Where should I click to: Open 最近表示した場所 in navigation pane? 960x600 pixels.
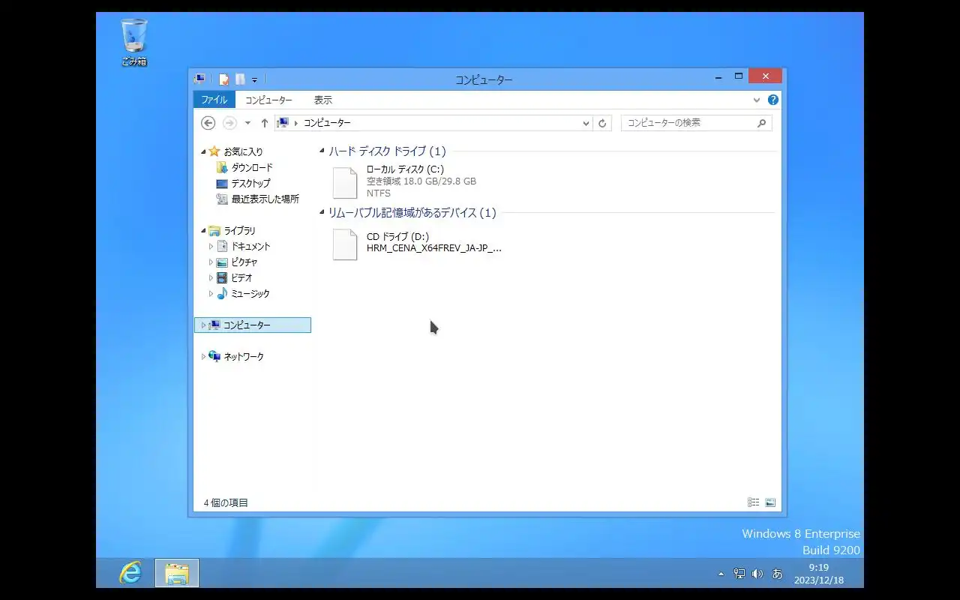pos(265,199)
